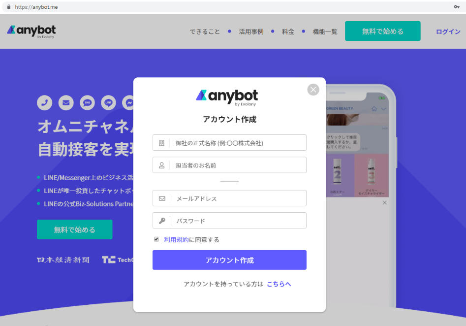Screen dimensions: 466x326
Task: Click the anybot logo in the dialog
Action: click(227, 98)
